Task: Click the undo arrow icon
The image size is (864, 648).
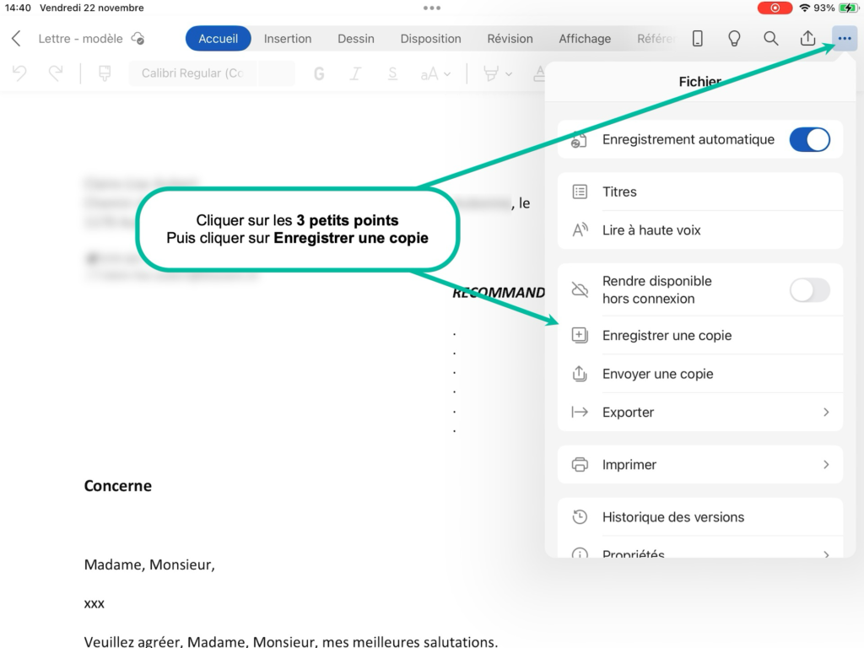Action: (19, 73)
